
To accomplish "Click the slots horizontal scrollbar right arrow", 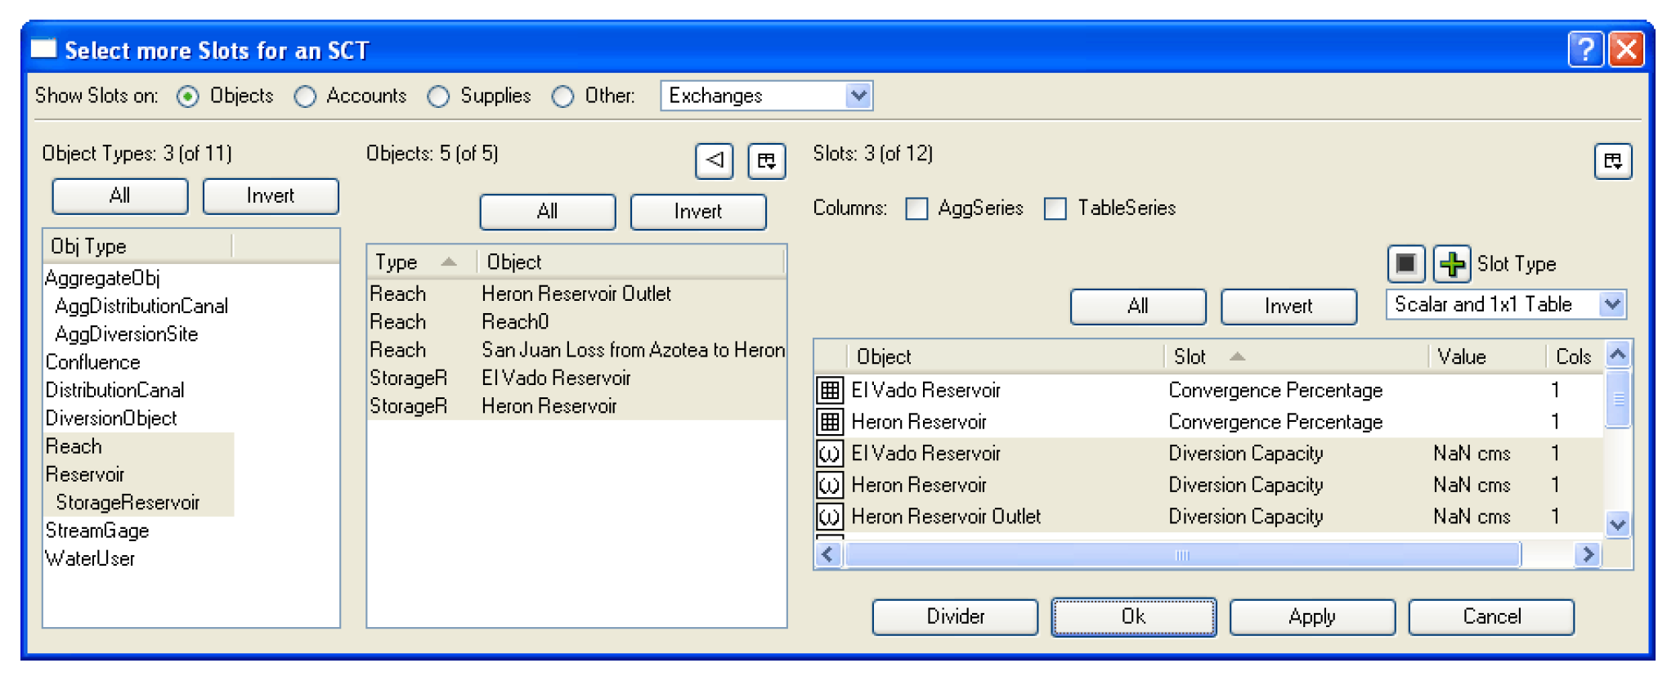I will point(1588,555).
